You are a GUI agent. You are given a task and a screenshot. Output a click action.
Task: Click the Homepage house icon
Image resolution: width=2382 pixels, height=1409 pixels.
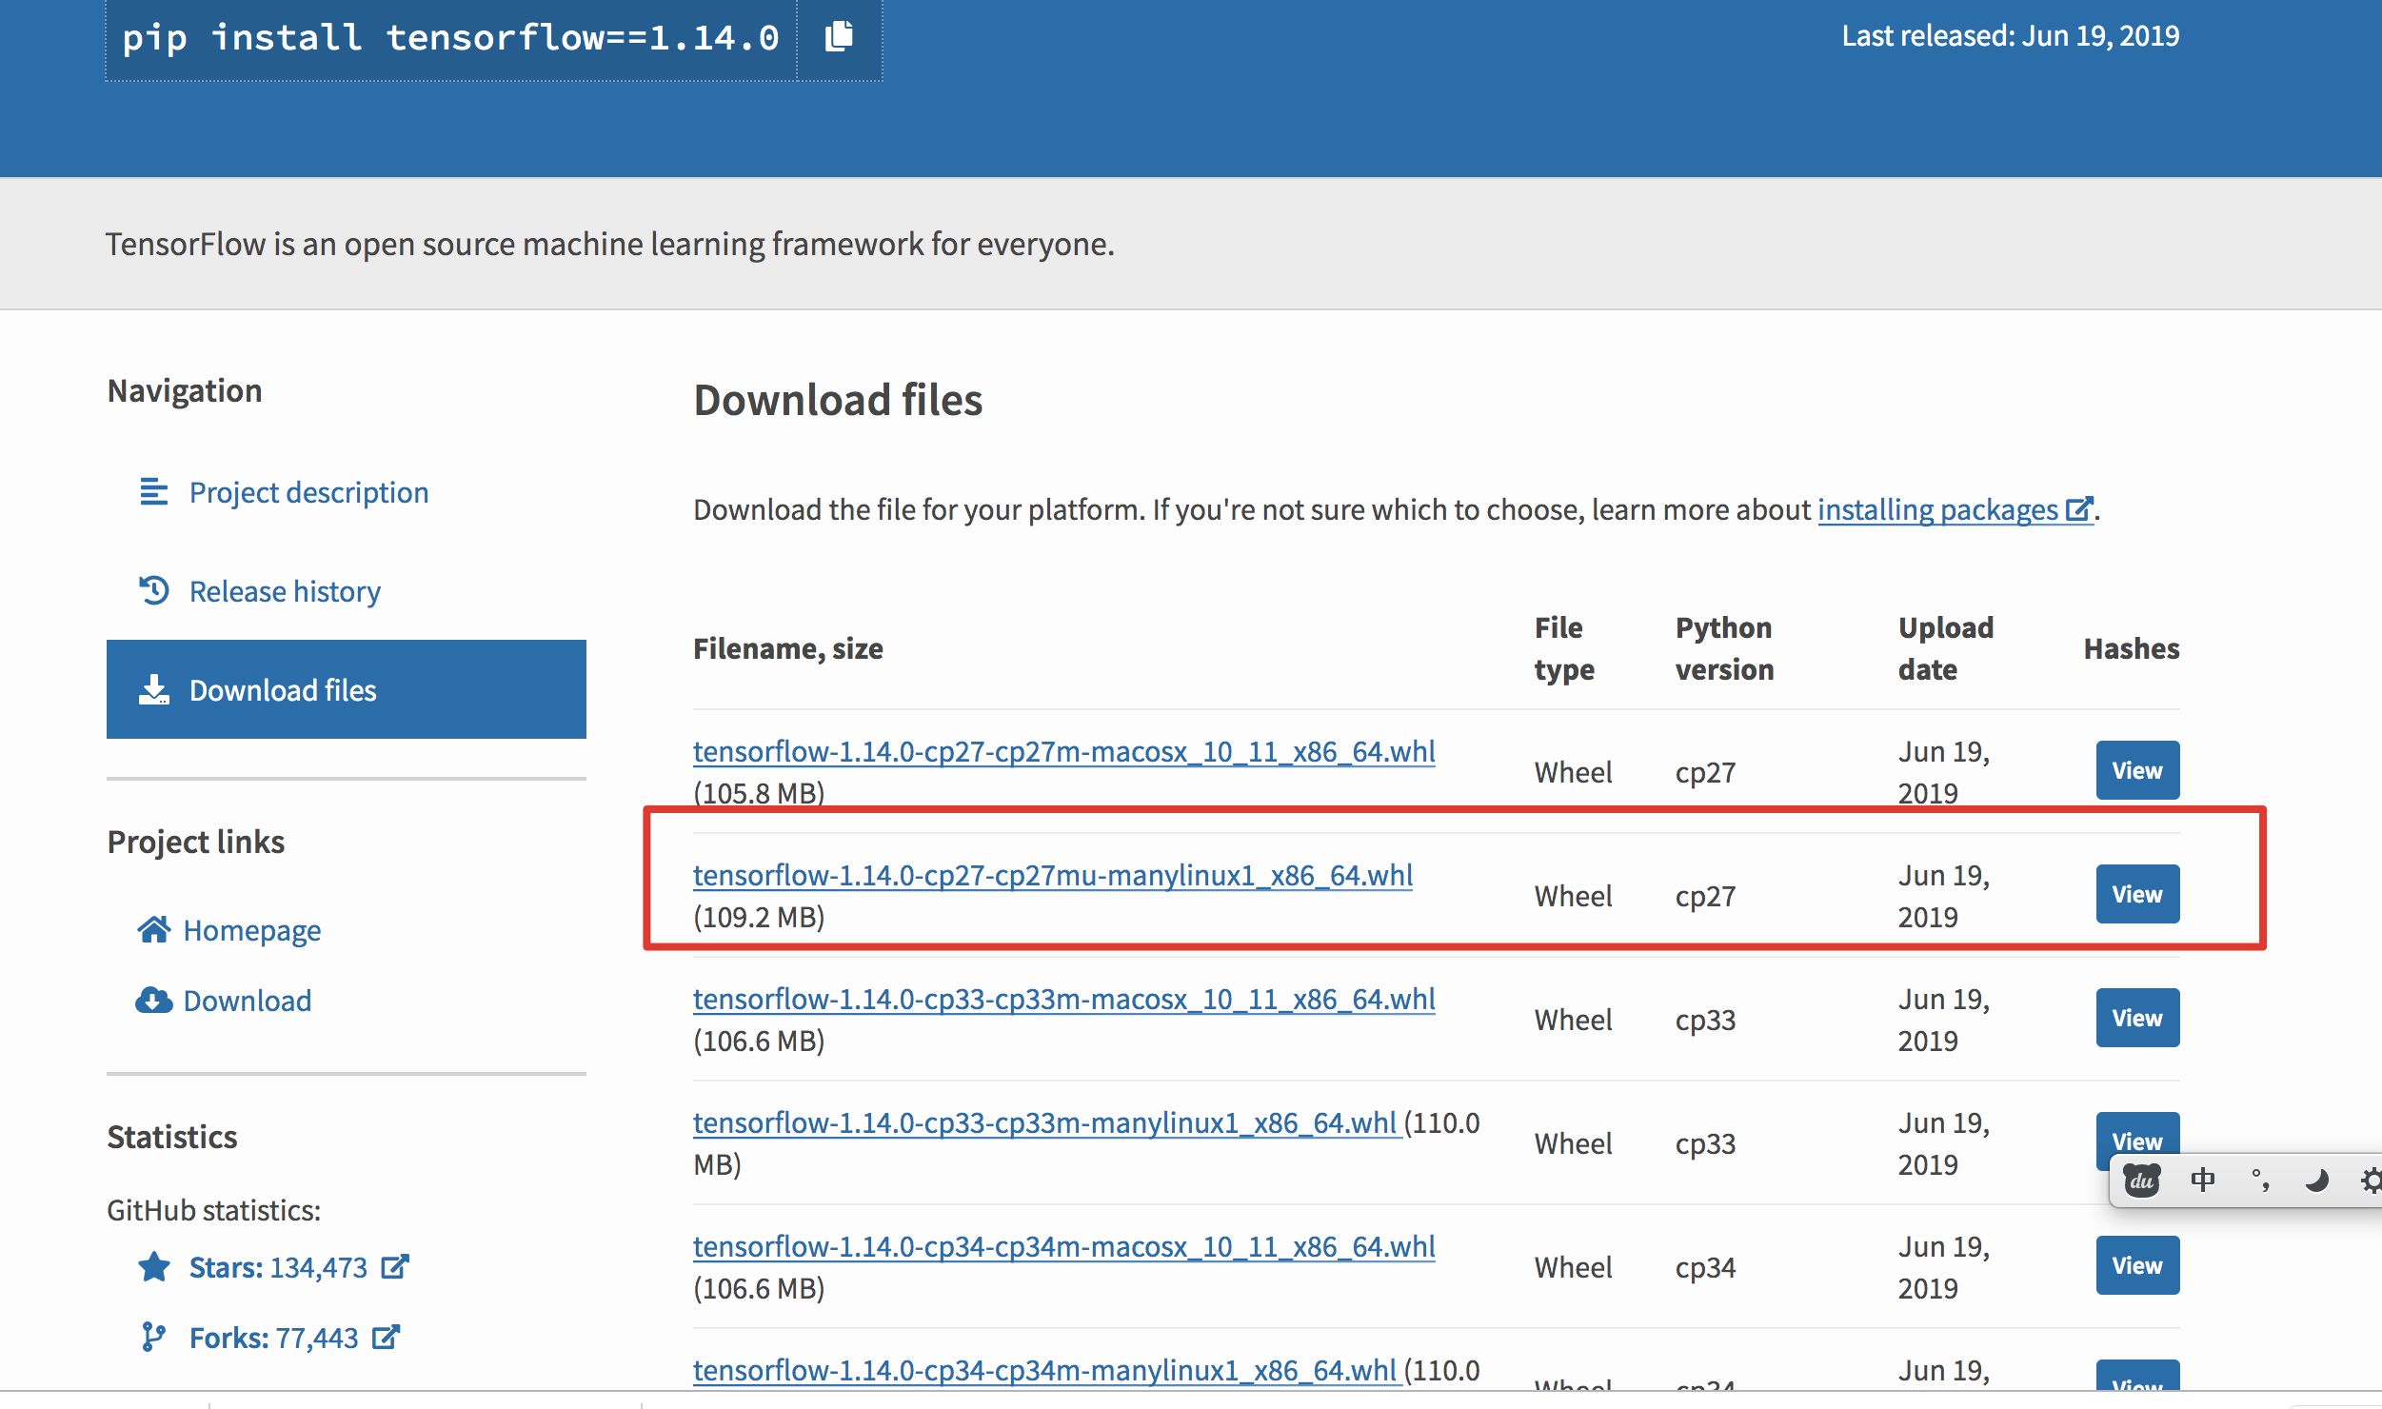[153, 929]
